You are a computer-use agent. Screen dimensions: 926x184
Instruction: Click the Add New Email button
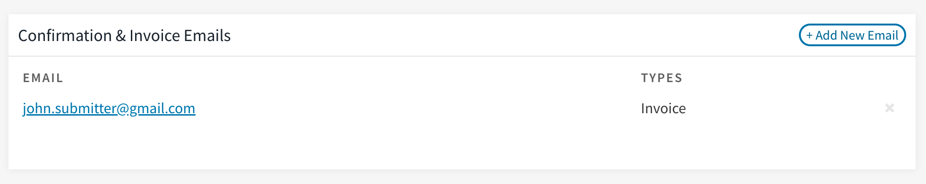pyautogui.click(x=852, y=35)
